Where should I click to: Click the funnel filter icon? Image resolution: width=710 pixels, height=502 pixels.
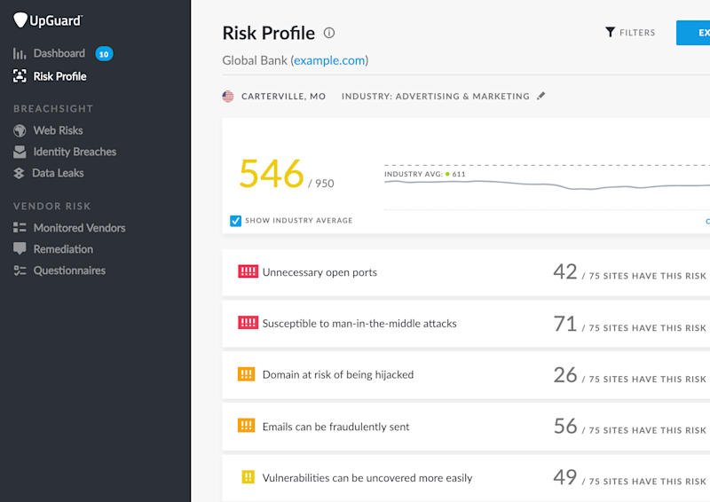click(611, 32)
